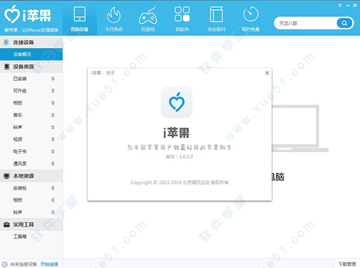Select 工具箱 in the sidebar
This screenshot has width=360, height=268.
point(31,237)
